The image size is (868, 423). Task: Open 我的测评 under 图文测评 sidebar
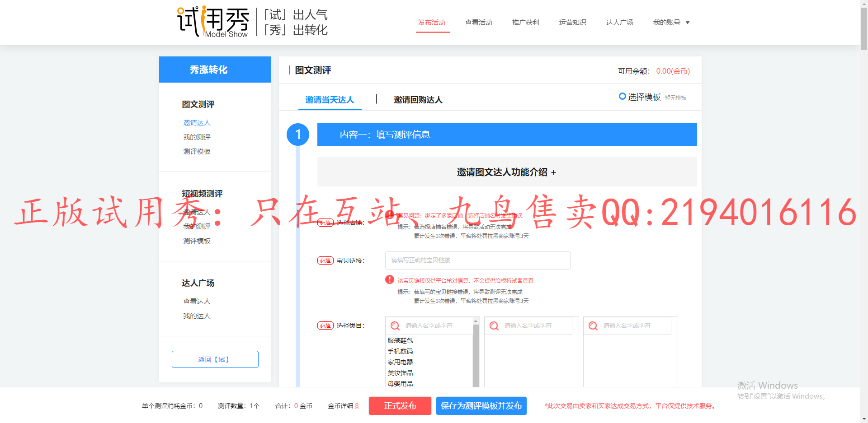click(197, 137)
